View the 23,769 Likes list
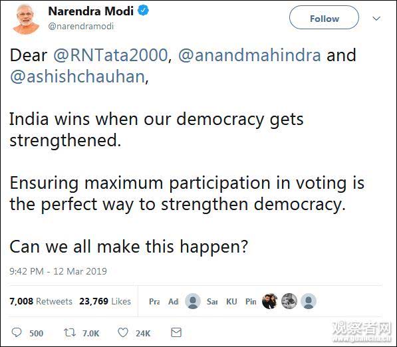397x347 pixels. click(x=105, y=301)
